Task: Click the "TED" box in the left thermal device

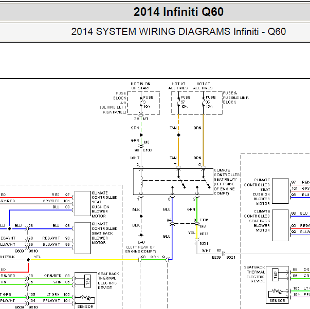Action: pos(88,281)
